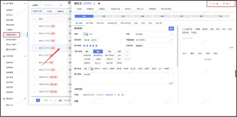Select 女士 gender option
237x117 pixels.
point(91,34)
